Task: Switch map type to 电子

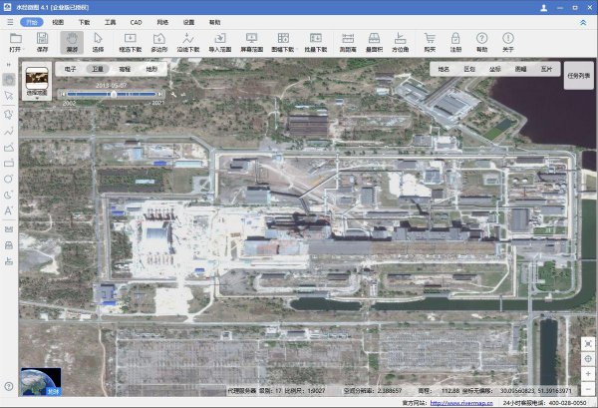Action: pos(70,70)
